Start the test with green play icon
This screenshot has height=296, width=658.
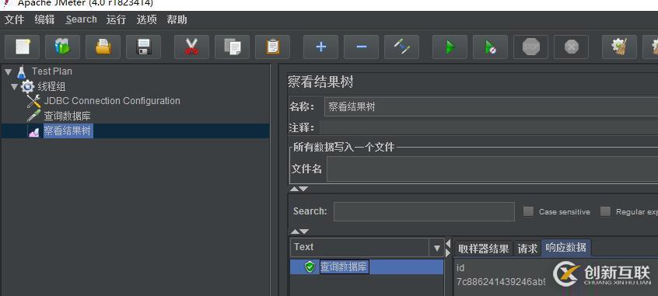tap(450, 47)
